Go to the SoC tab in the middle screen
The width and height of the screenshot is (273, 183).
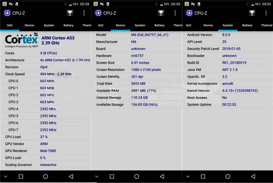click(x=101, y=25)
